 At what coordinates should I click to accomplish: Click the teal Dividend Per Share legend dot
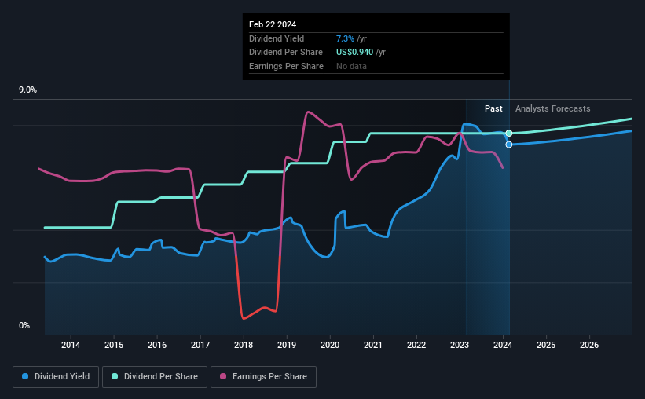pyautogui.click(x=115, y=377)
